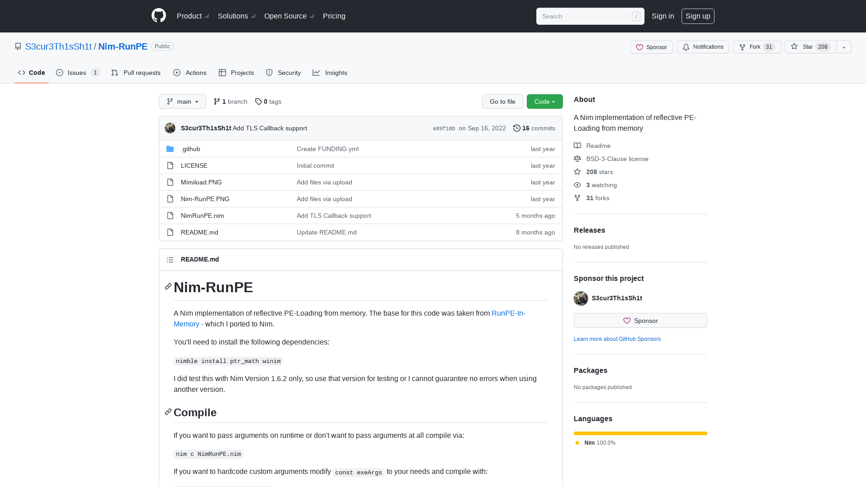Image resolution: width=866 pixels, height=487 pixels.
Task: Click the repository book icon beside S3cur3Th1sSh1t
Action: coord(18,46)
